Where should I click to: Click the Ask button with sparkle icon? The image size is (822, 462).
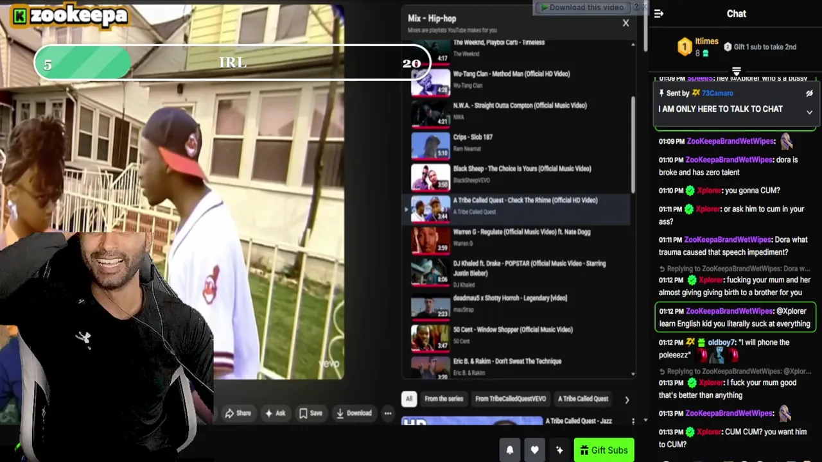(275, 413)
